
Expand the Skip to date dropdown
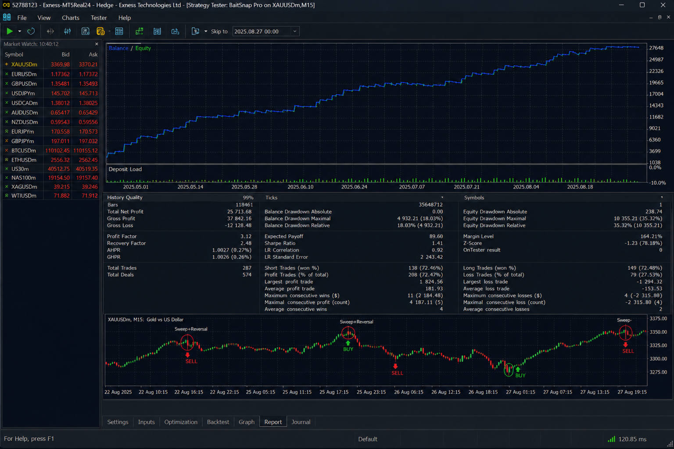pos(295,31)
